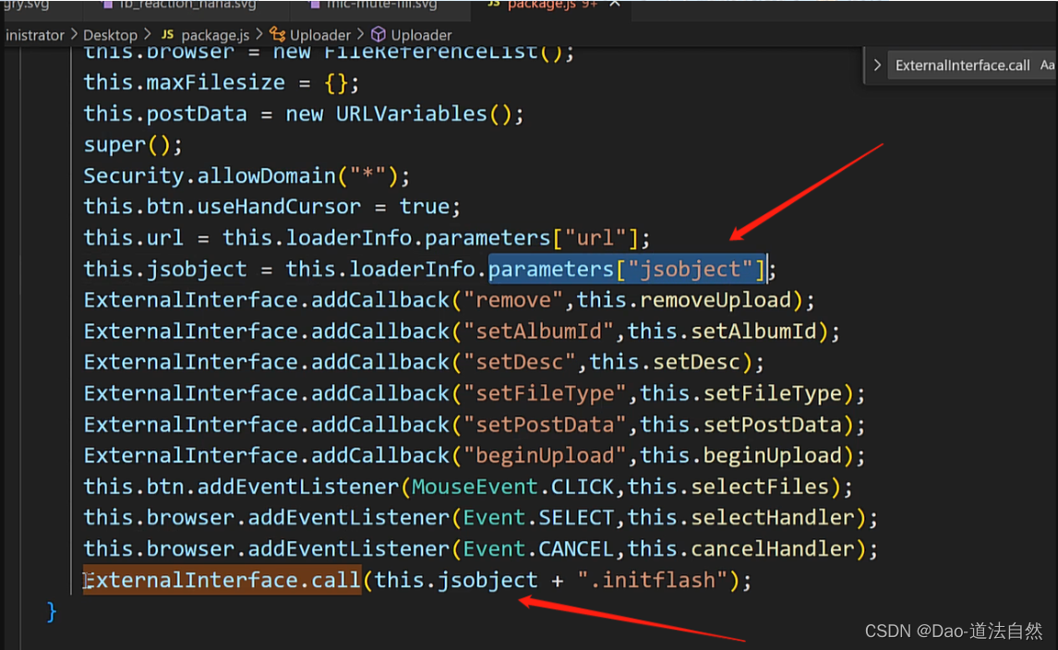Close the package.js editor tab
The height and width of the screenshot is (650, 1058).
(x=615, y=4)
